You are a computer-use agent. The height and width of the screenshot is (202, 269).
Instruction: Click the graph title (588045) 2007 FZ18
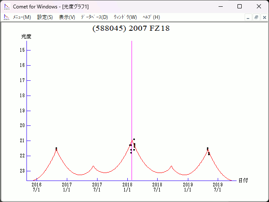pos(131,29)
